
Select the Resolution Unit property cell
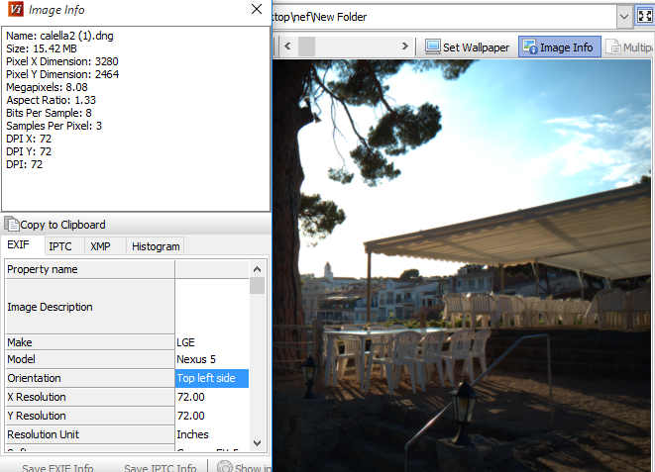coord(90,434)
